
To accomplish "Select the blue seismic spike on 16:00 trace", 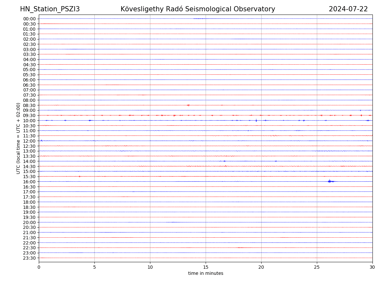I will (329, 181).
